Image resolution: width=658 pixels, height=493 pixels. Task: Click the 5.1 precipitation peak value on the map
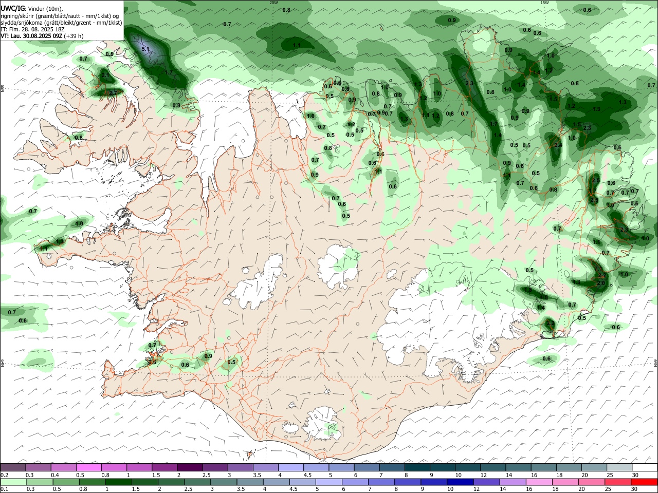(x=145, y=49)
